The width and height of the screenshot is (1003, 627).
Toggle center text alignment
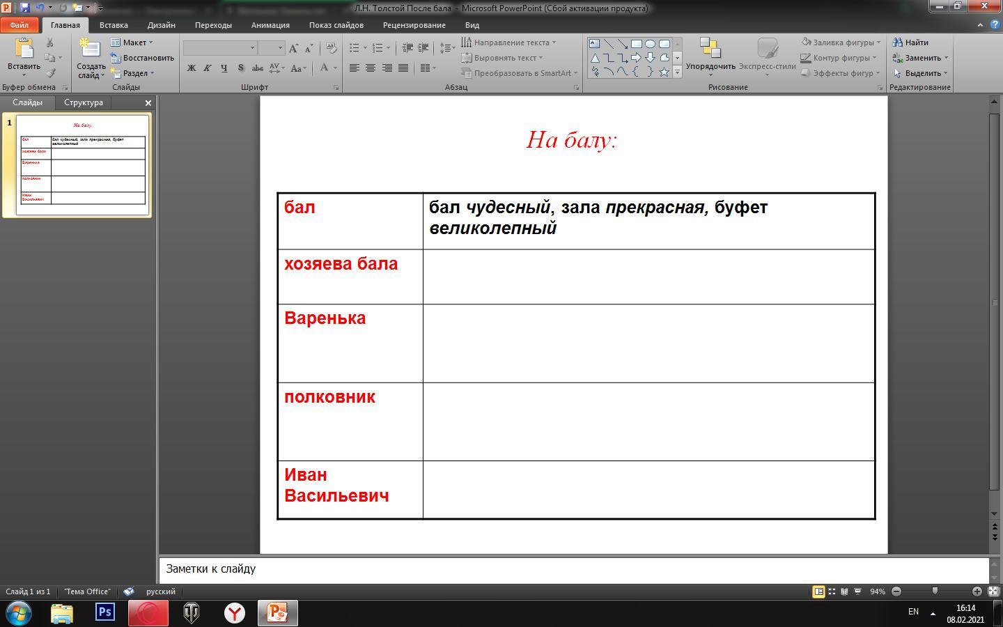[x=371, y=68]
